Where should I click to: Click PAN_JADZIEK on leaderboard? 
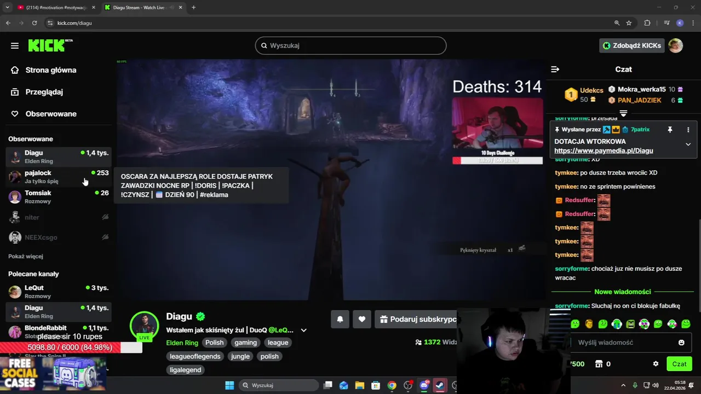pyautogui.click(x=639, y=100)
